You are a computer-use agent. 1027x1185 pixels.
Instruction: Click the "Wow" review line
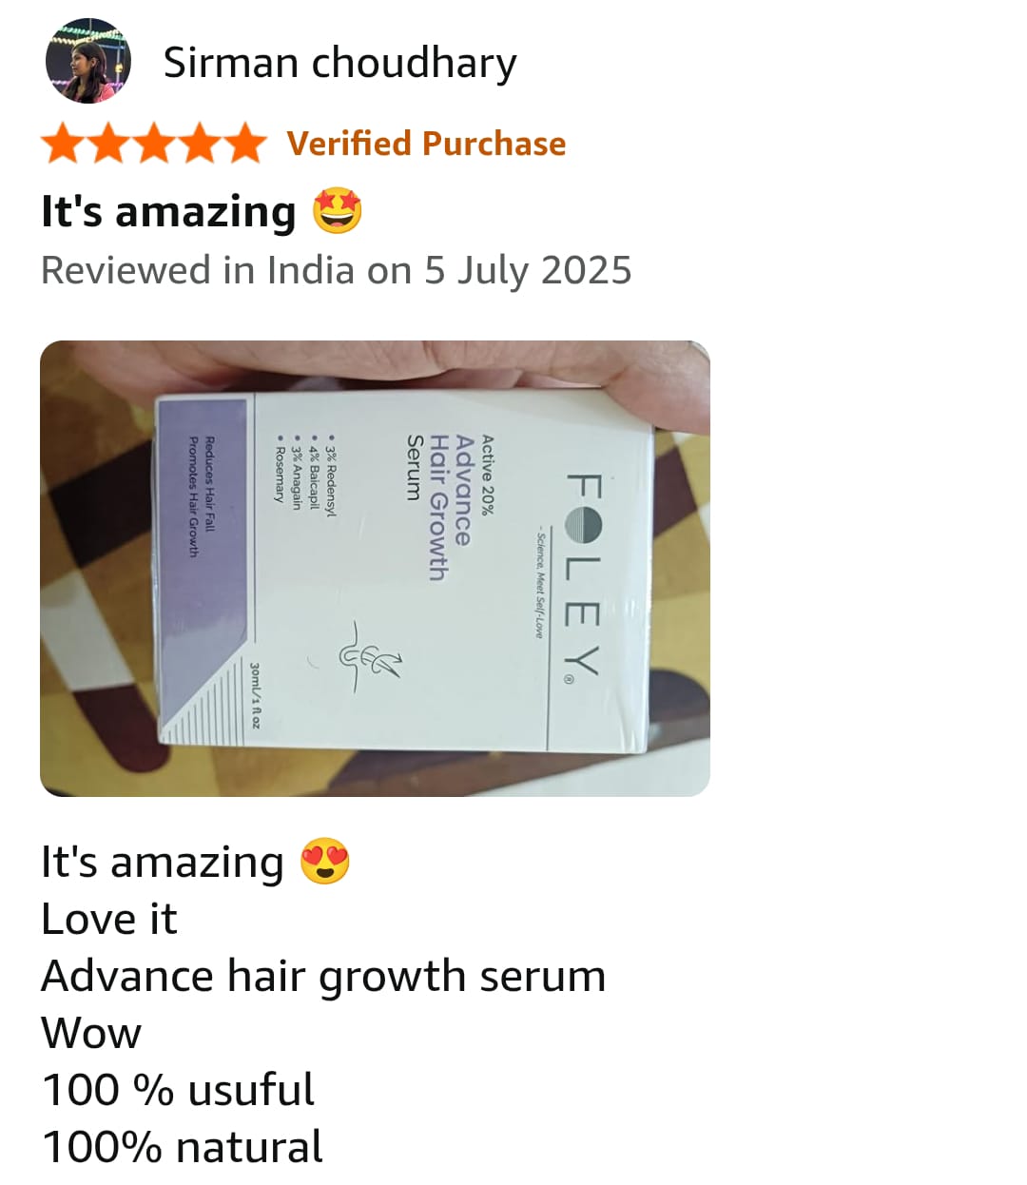91,1033
